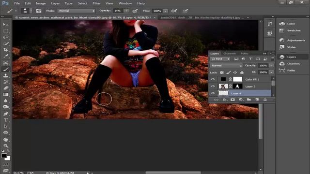Select the Blur tool
Screen dimensions: 310x174
6,101
